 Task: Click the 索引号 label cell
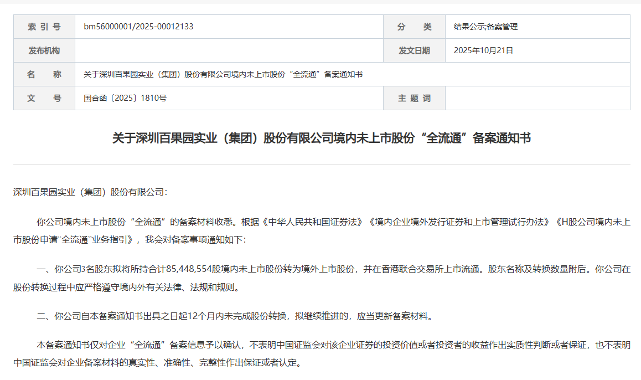(44, 27)
